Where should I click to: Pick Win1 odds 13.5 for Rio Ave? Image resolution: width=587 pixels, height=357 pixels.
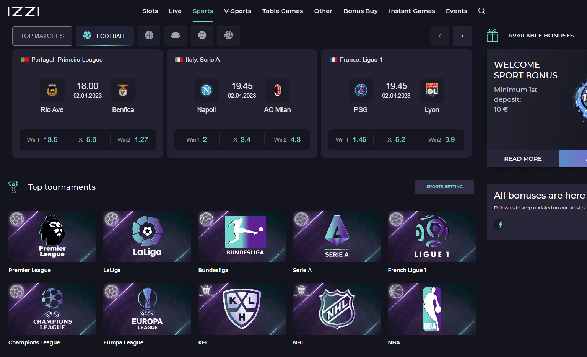point(42,140)
